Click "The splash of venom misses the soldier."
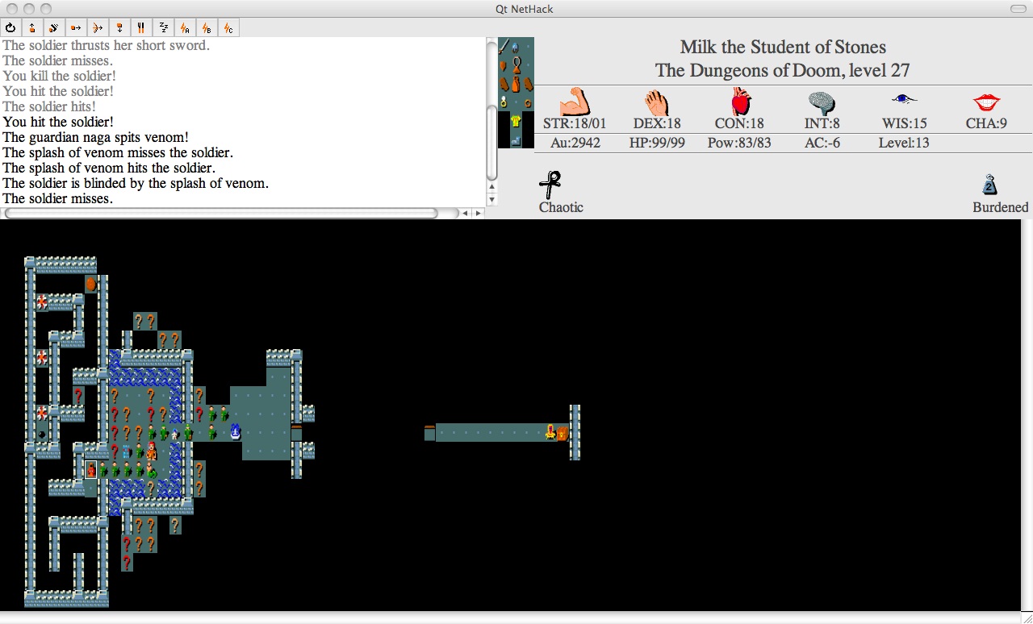 [118, 152]
